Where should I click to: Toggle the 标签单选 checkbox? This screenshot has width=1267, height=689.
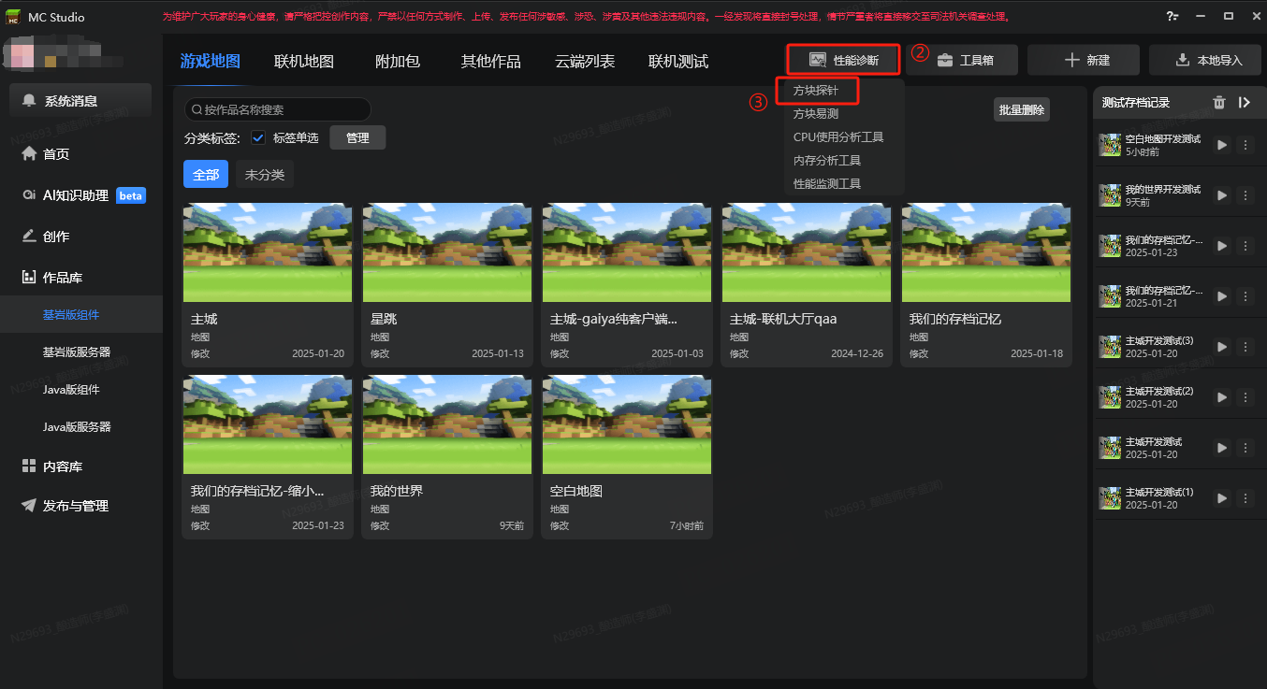point(258,138)
